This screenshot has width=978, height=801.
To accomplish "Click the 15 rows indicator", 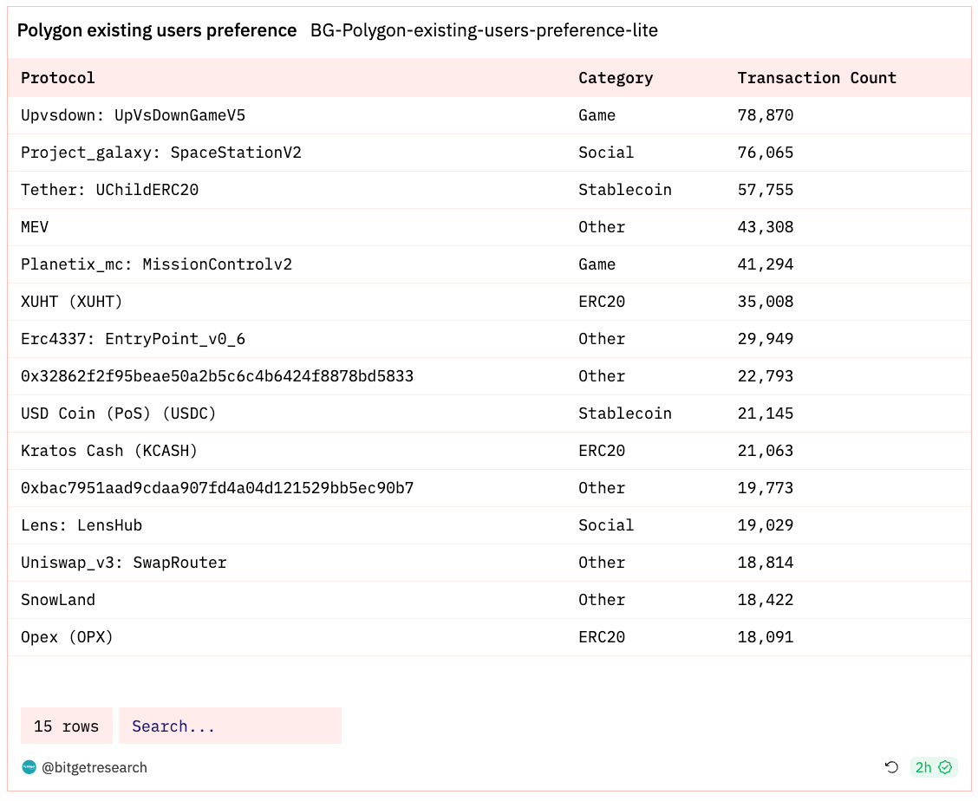I will [66, 726].
